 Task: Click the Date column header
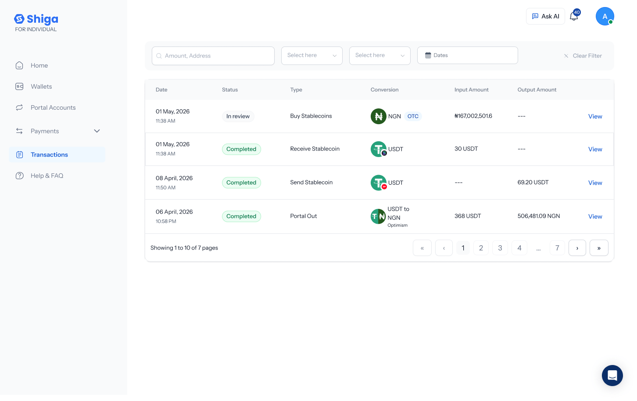161,90
